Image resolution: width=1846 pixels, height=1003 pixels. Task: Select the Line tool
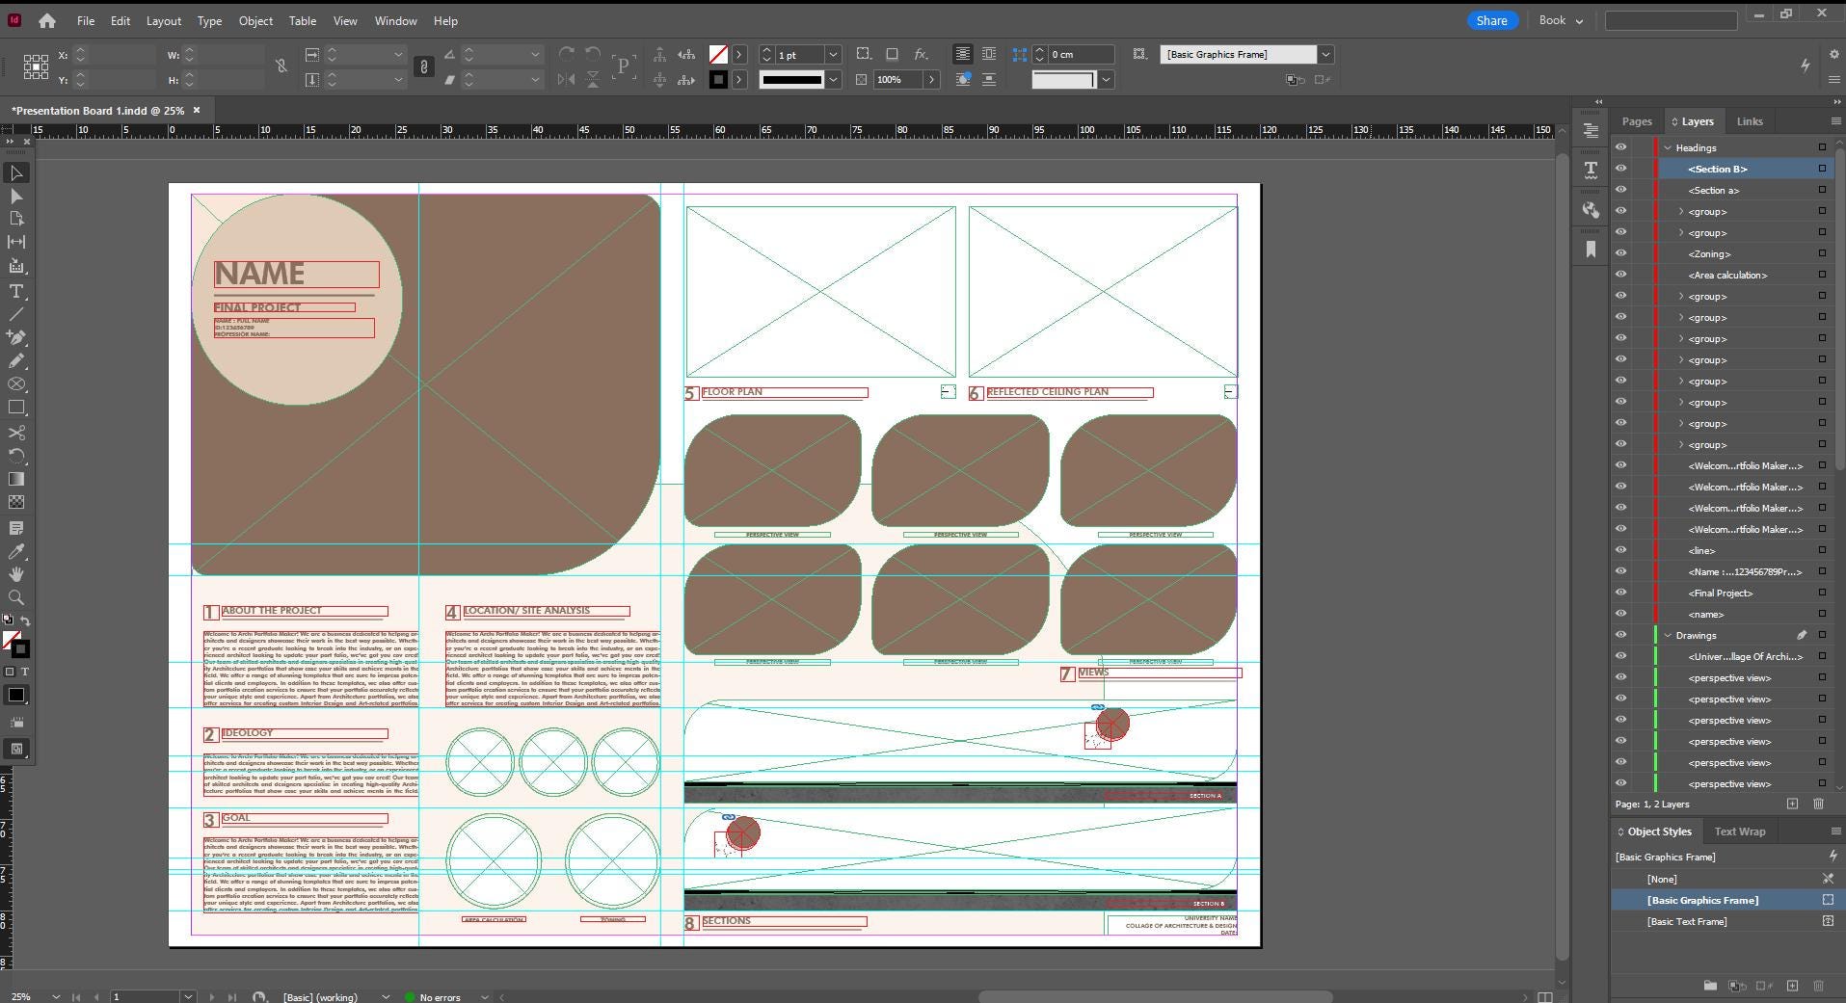(x=16, y=314)
